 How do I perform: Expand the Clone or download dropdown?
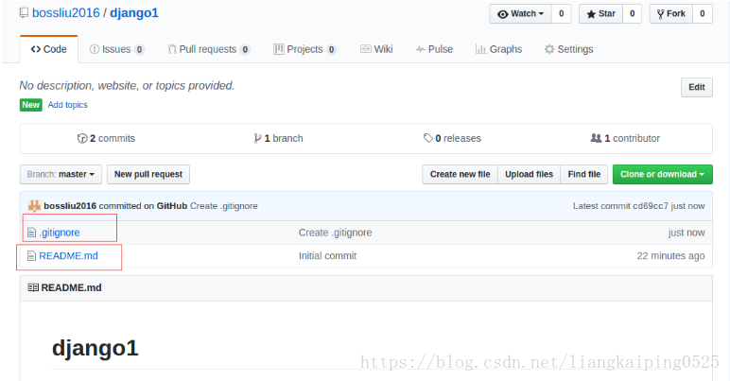pos(663,175)
